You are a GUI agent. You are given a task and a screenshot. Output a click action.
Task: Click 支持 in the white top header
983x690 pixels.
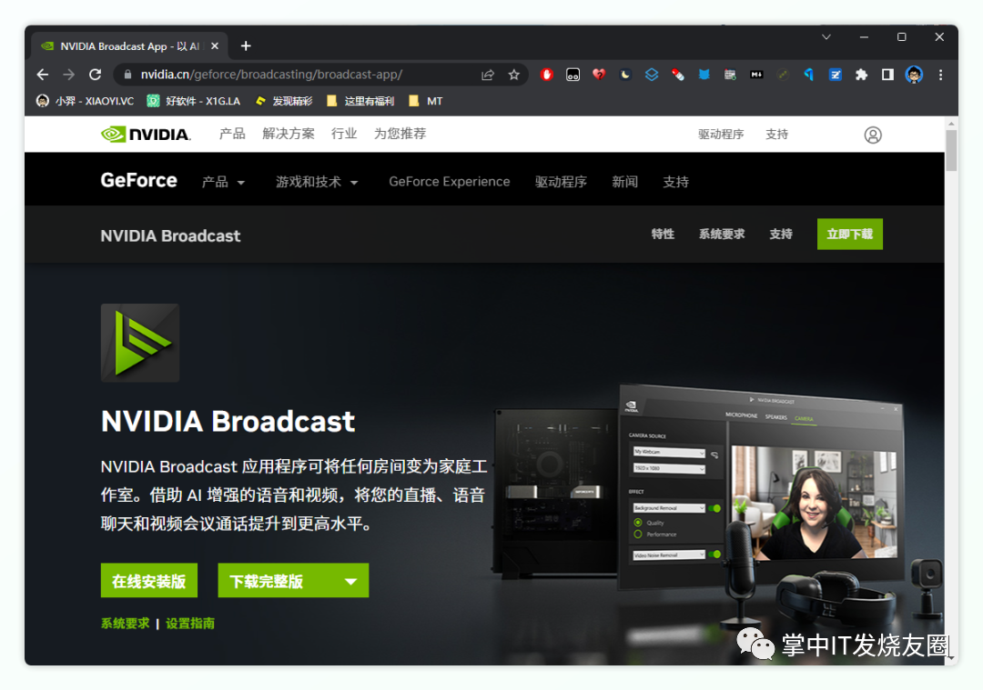coord(776,135)
